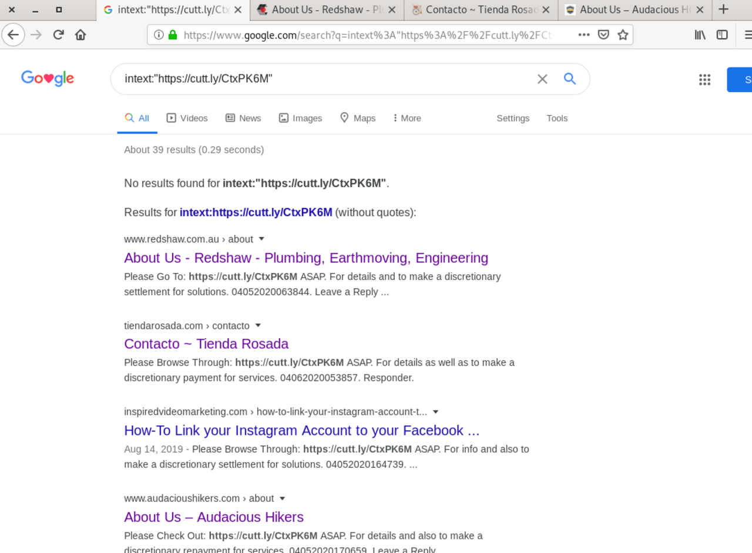Search without quotes using suggested link

click(x=256, y=212)
